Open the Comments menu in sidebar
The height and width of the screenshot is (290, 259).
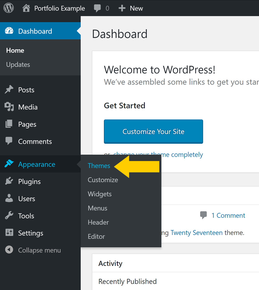tap(35, 141)
